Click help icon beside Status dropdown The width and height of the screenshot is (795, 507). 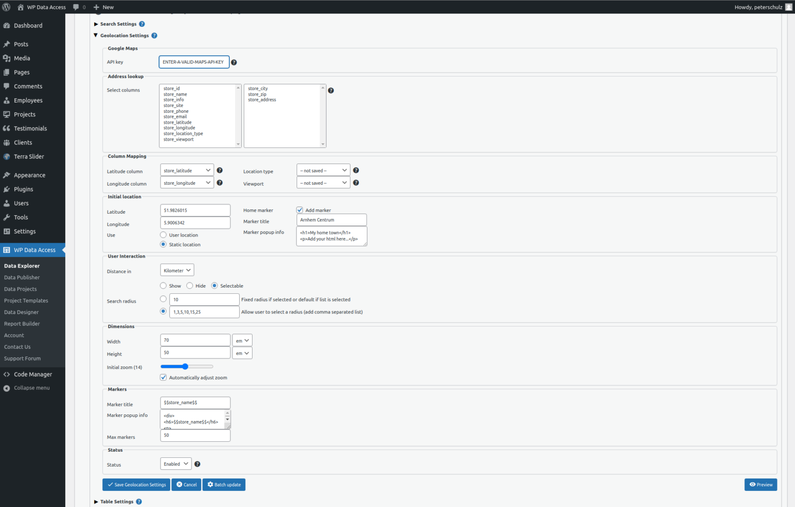(x=197, y=464)
